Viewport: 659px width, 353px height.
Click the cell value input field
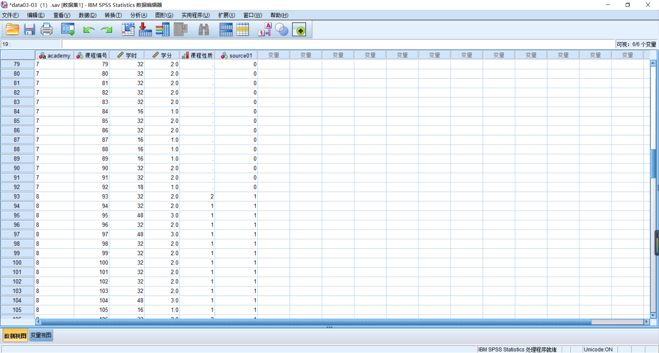338,44
